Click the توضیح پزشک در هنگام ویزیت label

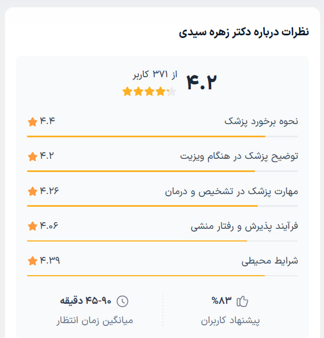pos(239,156)
